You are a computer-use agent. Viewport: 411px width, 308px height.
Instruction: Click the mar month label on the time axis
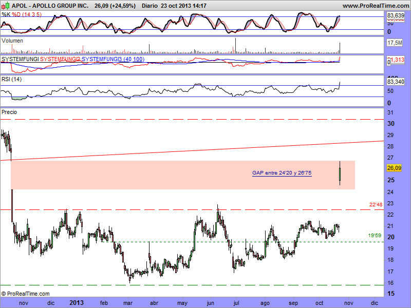(x=128, y=303)
